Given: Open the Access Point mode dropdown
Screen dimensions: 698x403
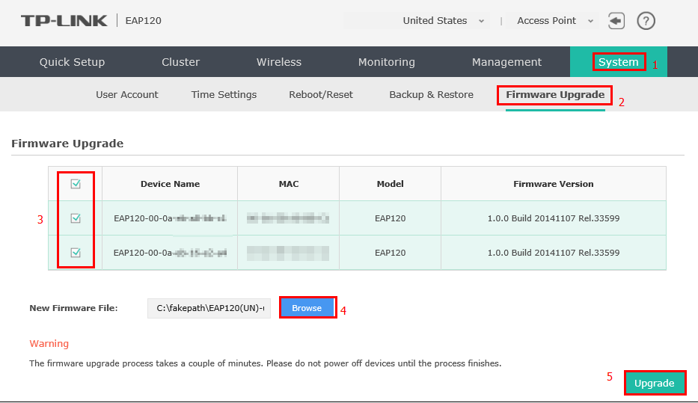Looking at the screenshot, I should 554,21.
